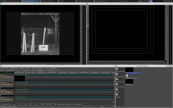
Task: Click the copy icon in the timeline toolbar
Action: pos(39,71)
